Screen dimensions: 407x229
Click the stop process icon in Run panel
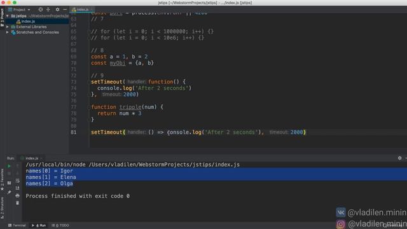pos(9,173)
